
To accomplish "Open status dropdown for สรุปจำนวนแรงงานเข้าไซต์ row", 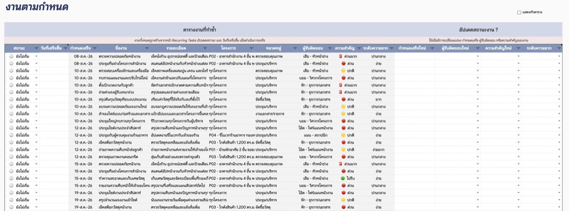I will (37, 200).
